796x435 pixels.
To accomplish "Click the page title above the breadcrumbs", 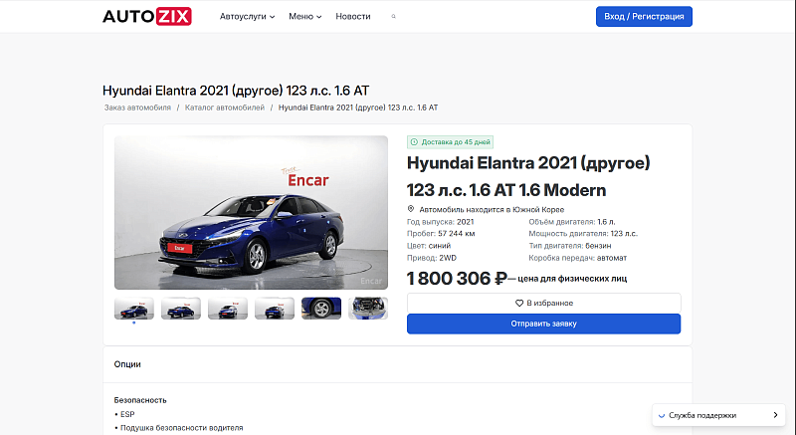I will [x=236, y=91].
